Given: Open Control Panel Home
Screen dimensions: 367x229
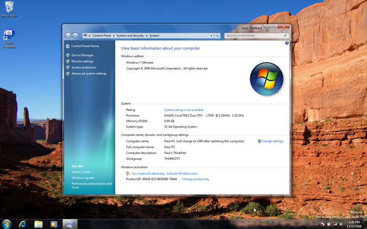Looking at the screenshot, I should click(85, 46).
